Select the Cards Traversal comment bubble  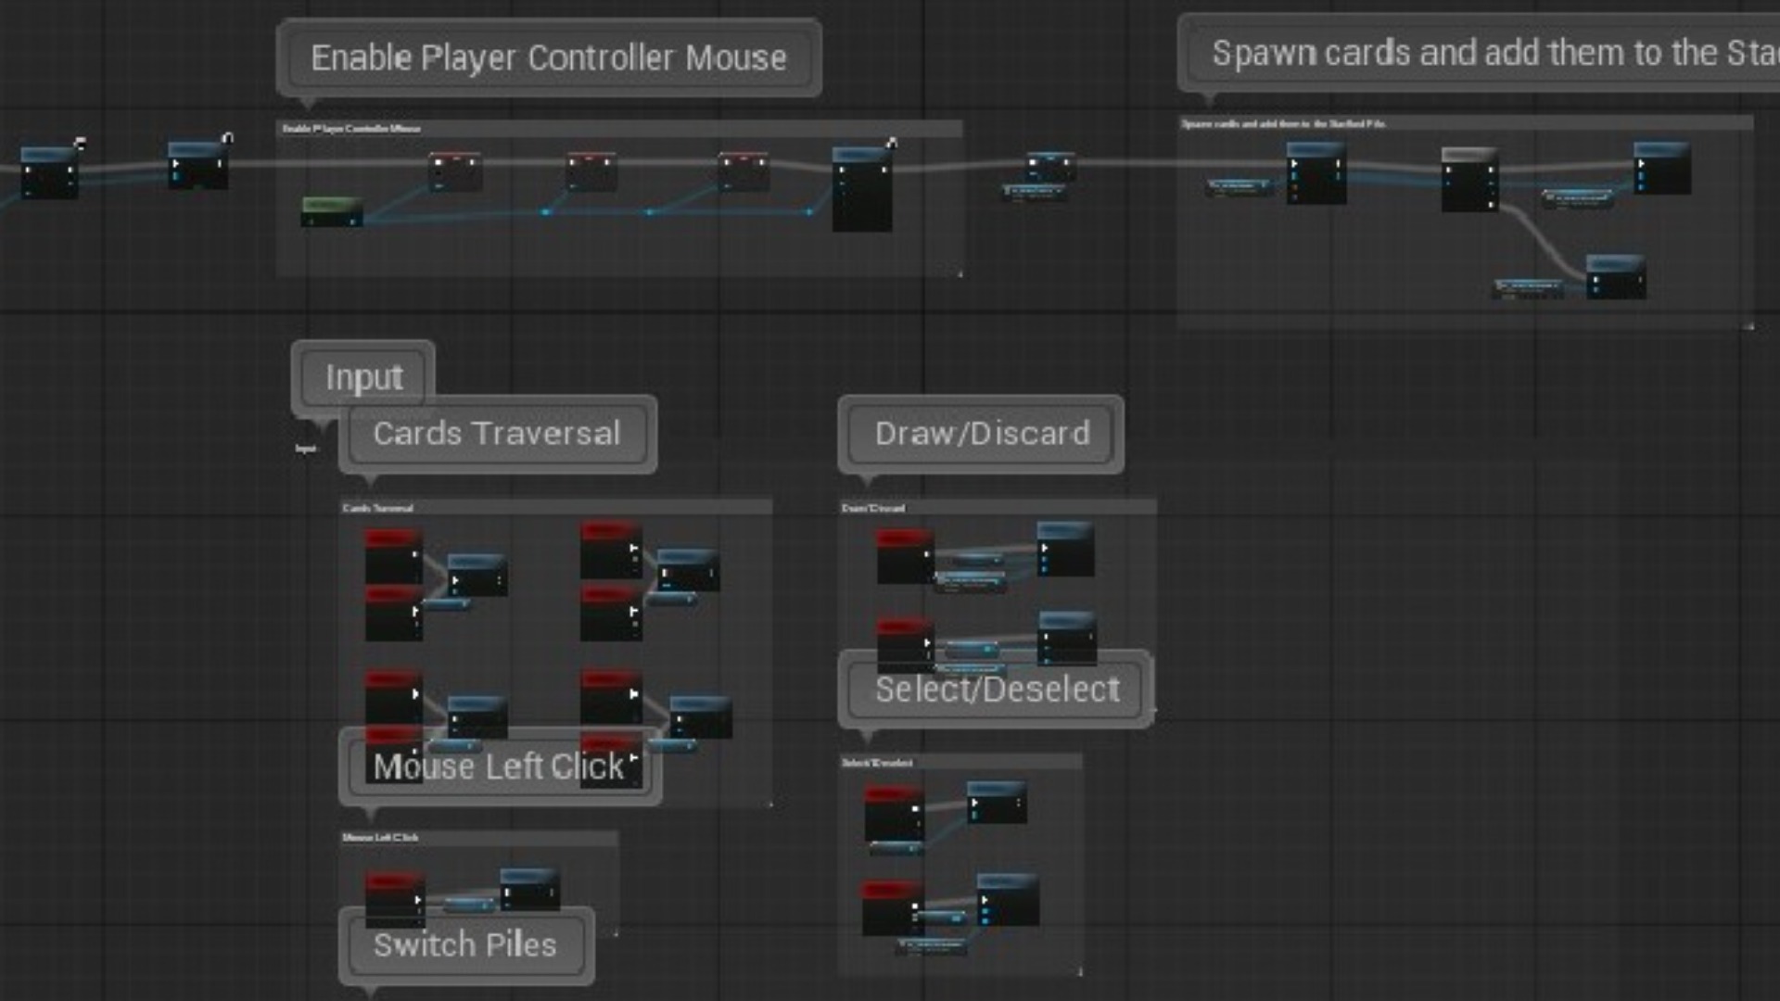(497, 434)
